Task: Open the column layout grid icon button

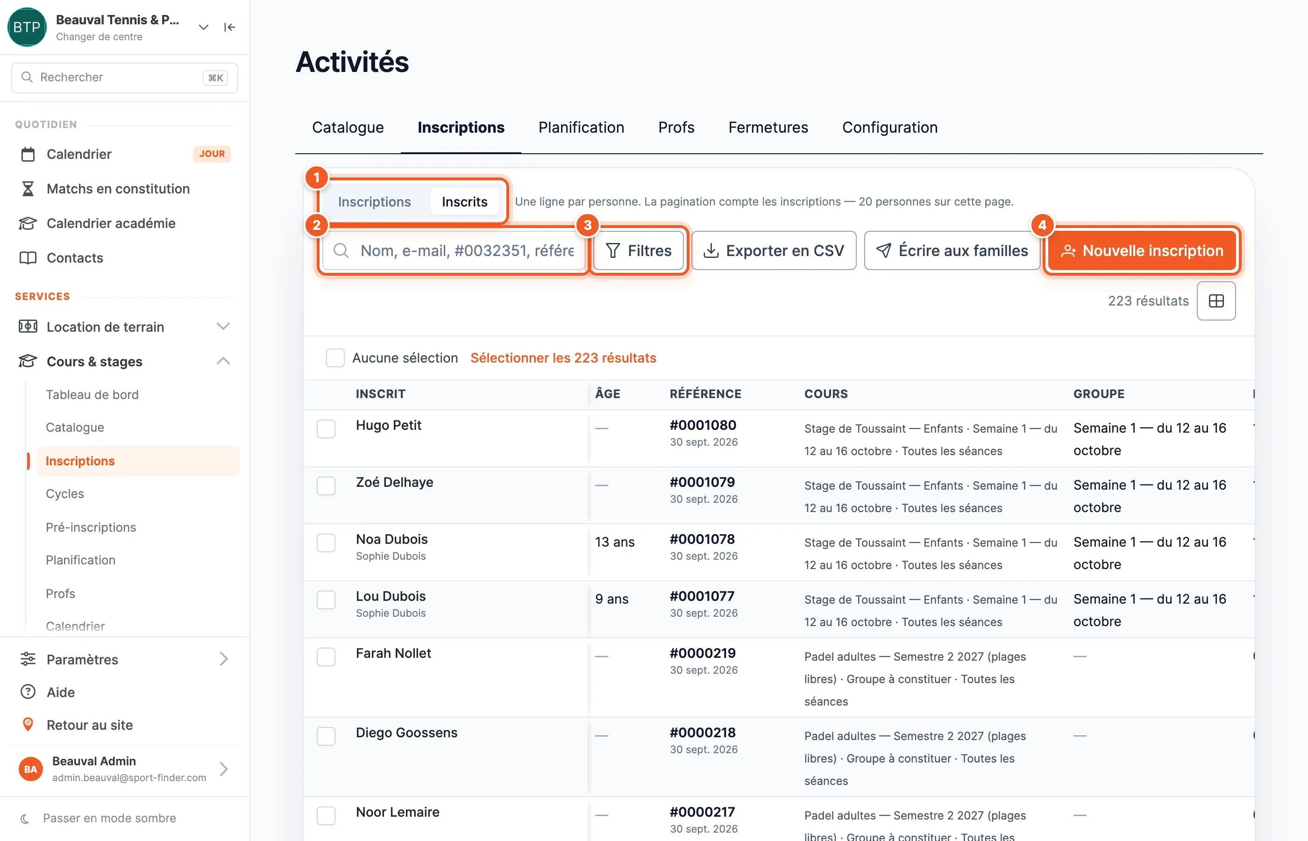Action: coord(1216,301)
